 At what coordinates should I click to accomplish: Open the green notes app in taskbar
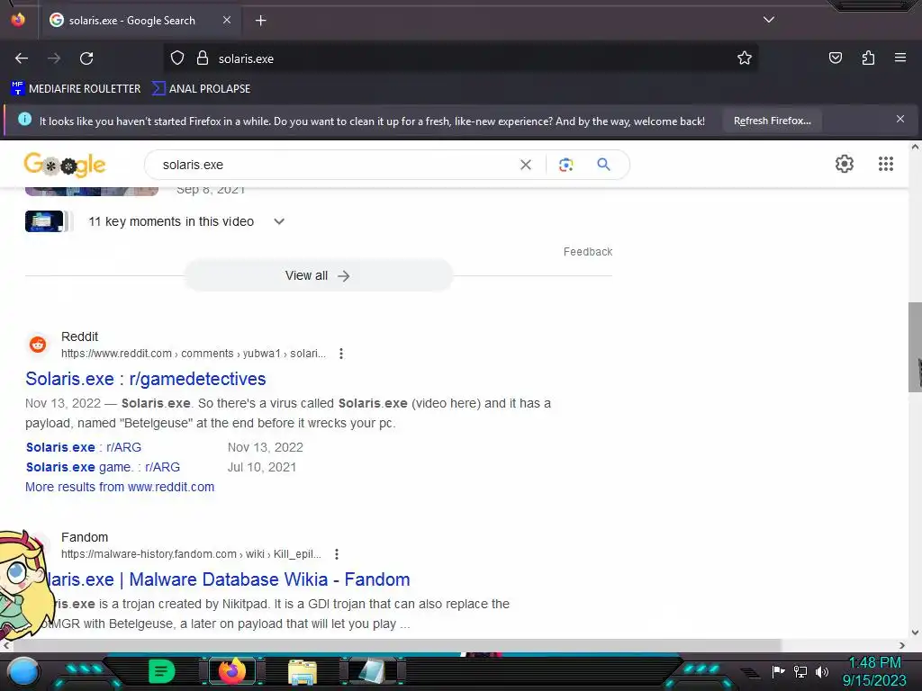coord(162,671)
